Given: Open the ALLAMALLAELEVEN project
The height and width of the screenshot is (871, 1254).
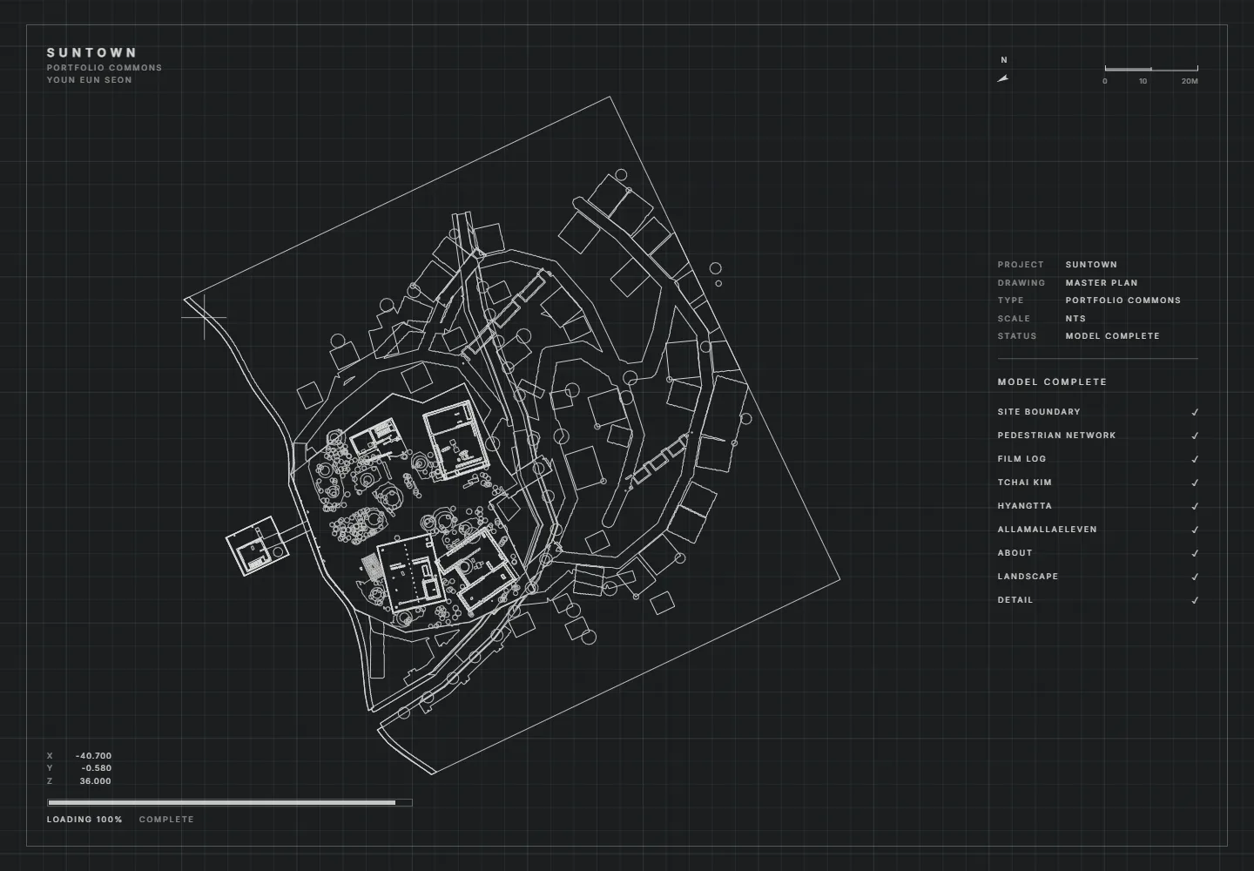Looking at the screenshot, I should pos(1048,530).
